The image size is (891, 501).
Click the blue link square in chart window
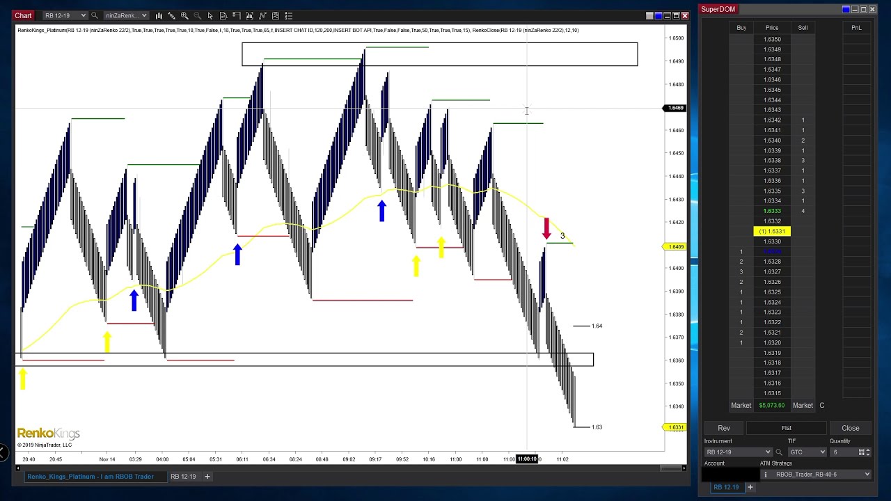(x=659, y=16)
